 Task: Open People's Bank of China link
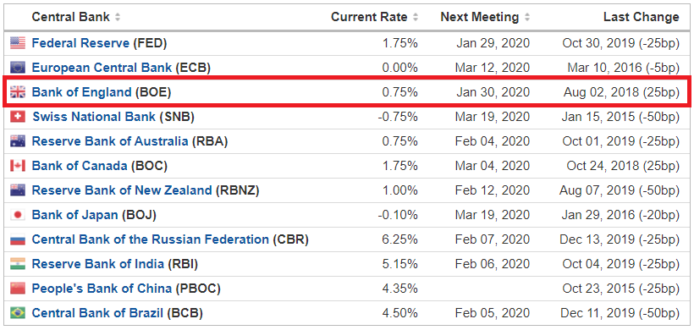tap(102, 289)
